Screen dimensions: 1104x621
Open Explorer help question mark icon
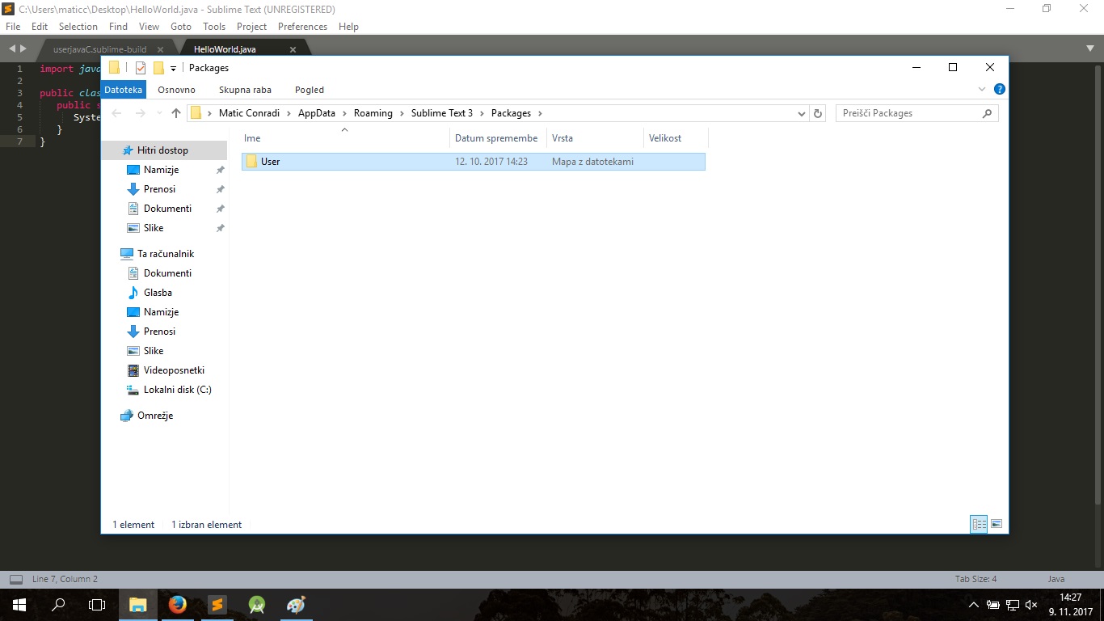click(1000, 90)
